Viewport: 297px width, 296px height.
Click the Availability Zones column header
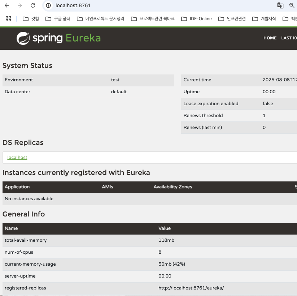click(x=173, y=187)
